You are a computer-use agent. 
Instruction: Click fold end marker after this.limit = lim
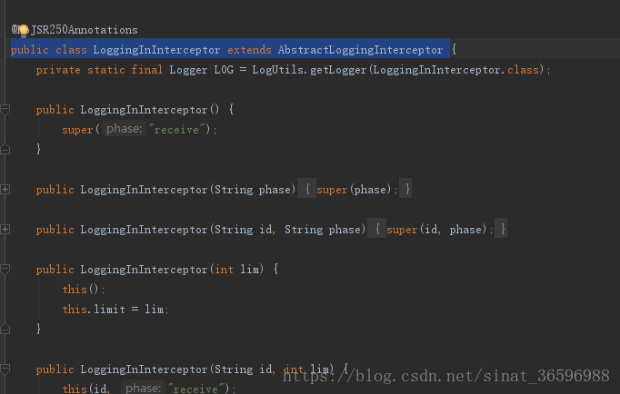pyautogui.click(x=5, y=329)
